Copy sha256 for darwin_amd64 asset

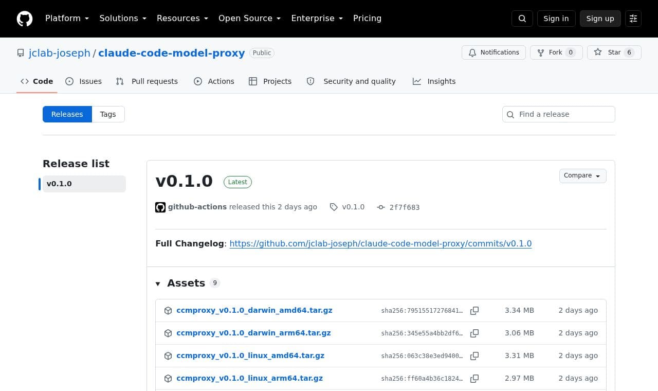coord(474,310)
